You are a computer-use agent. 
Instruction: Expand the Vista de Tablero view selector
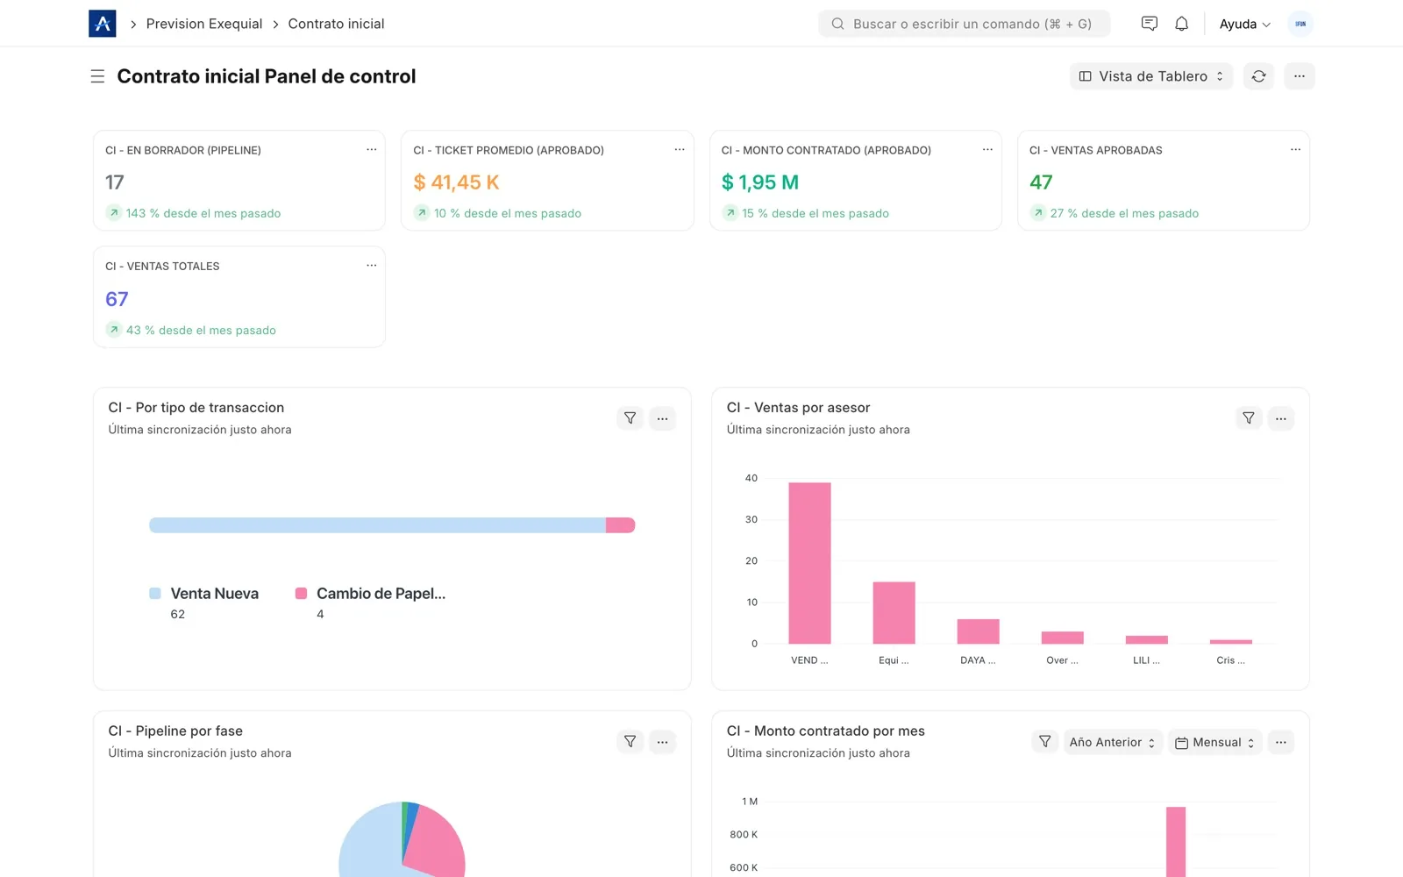pyautogui.click(x=1151, y=76)
